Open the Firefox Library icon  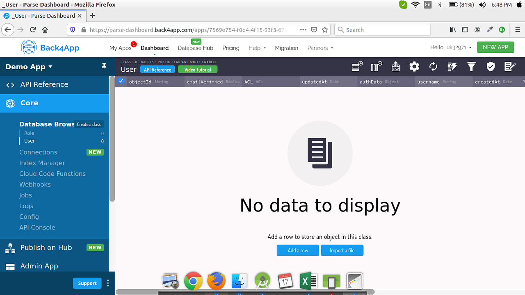pos(453,29)
